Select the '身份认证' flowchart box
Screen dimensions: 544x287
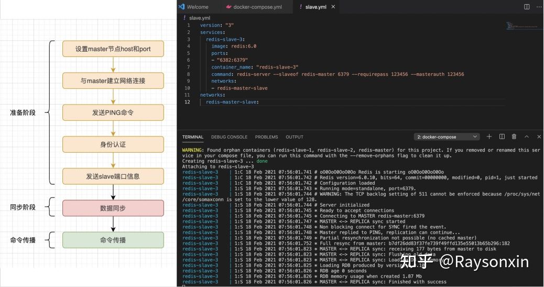click(113, 144)
